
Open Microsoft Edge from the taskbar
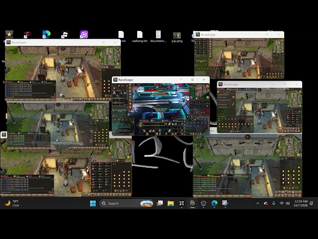tap(214, 203)
